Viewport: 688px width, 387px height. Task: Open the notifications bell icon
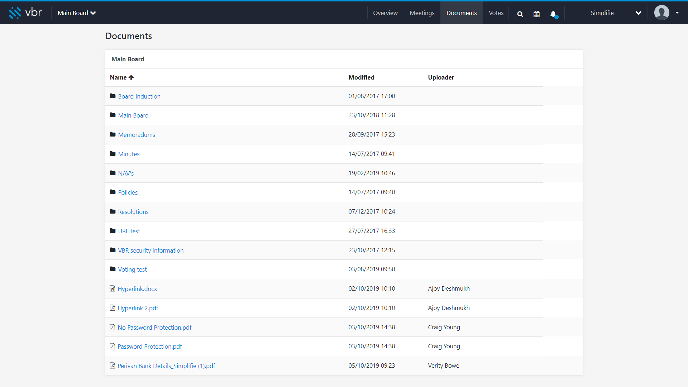click(x=554, y=14)
